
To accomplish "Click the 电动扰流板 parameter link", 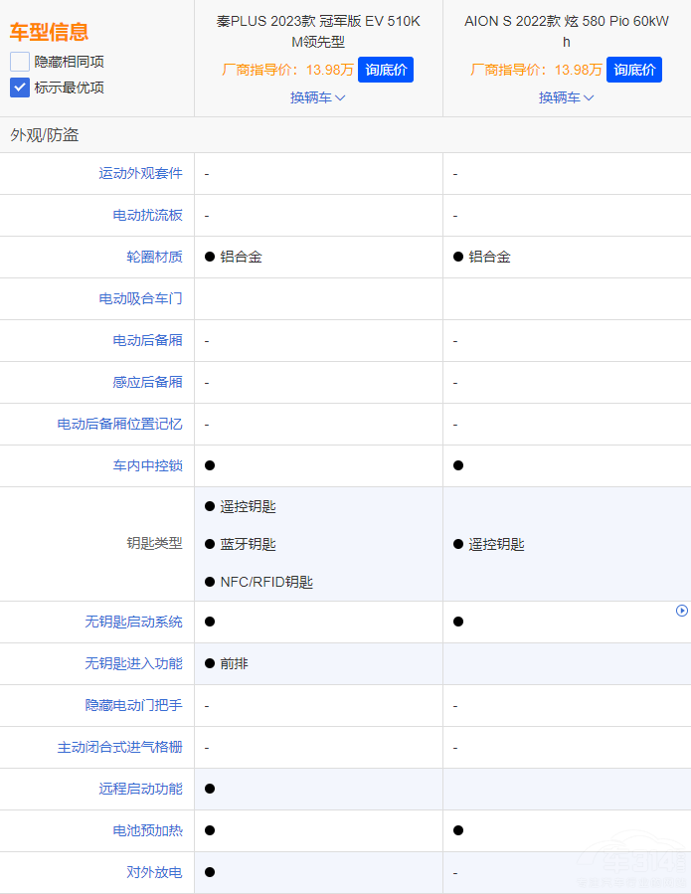I will click(147, 215).
